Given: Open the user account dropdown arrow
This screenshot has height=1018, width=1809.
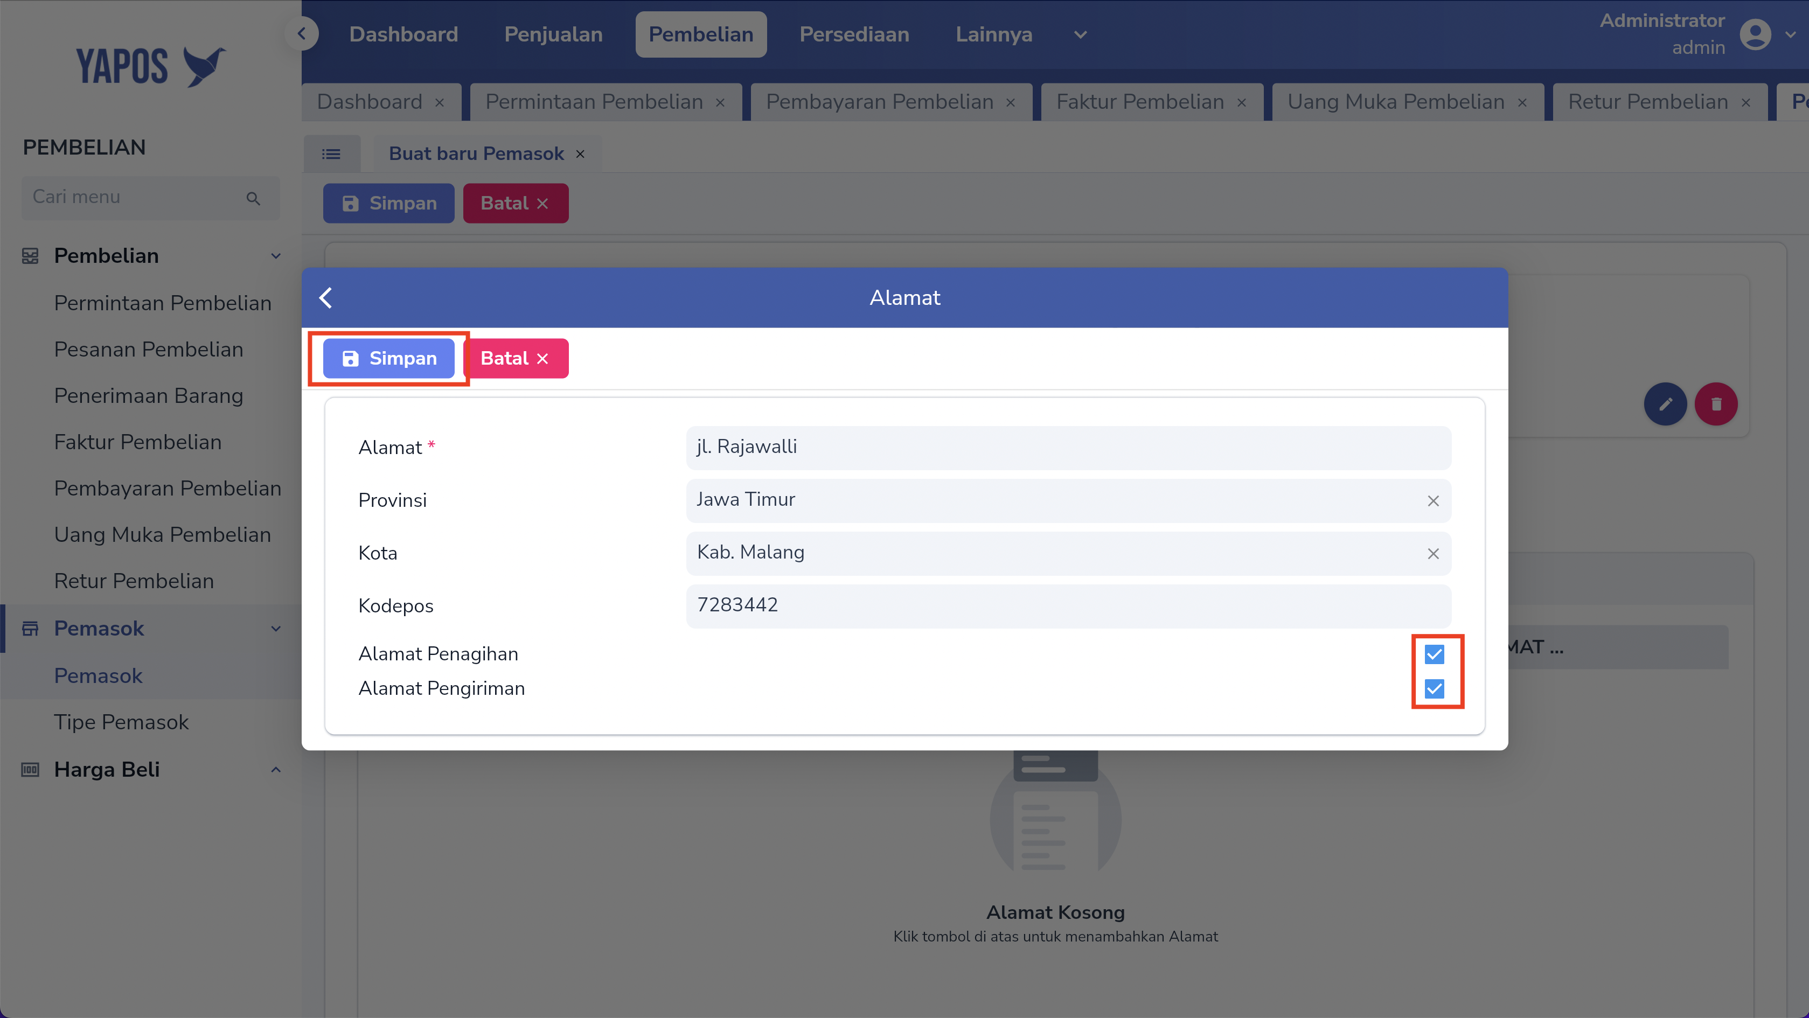Looking at the screenshot, I should point(1790,34).
